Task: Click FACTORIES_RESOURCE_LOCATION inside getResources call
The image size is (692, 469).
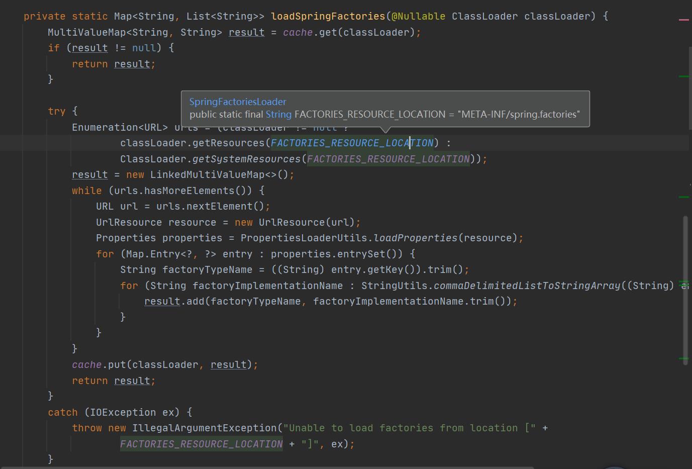Action: point(352,143)
